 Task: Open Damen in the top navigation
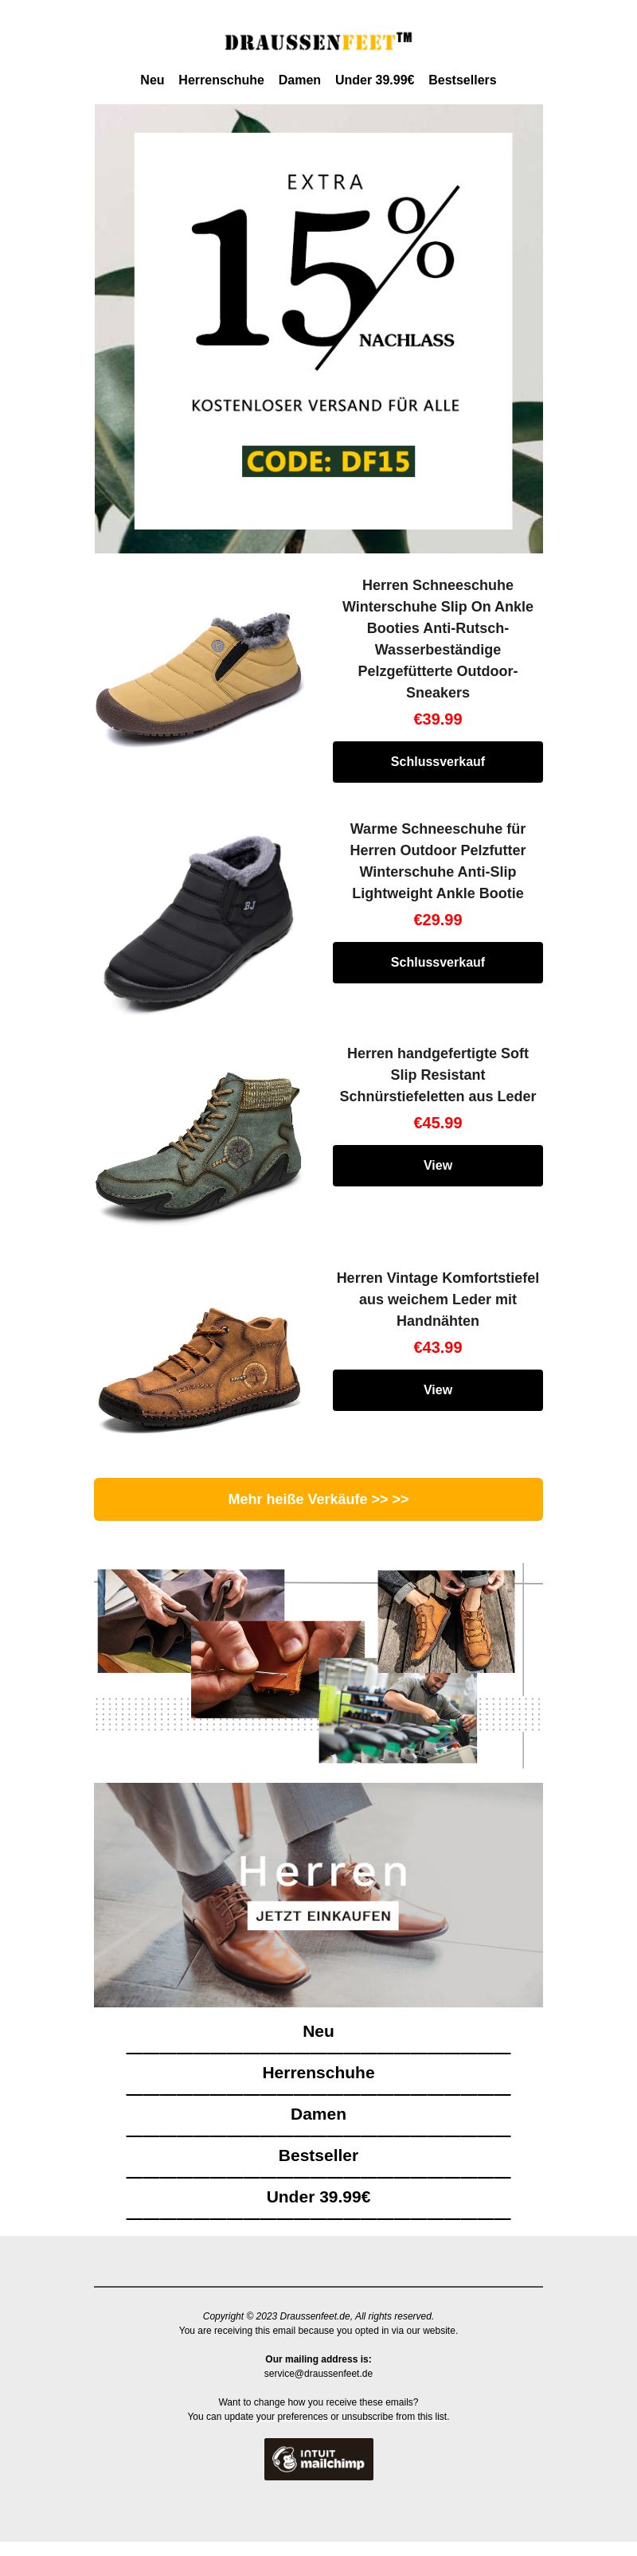point(299,80)
